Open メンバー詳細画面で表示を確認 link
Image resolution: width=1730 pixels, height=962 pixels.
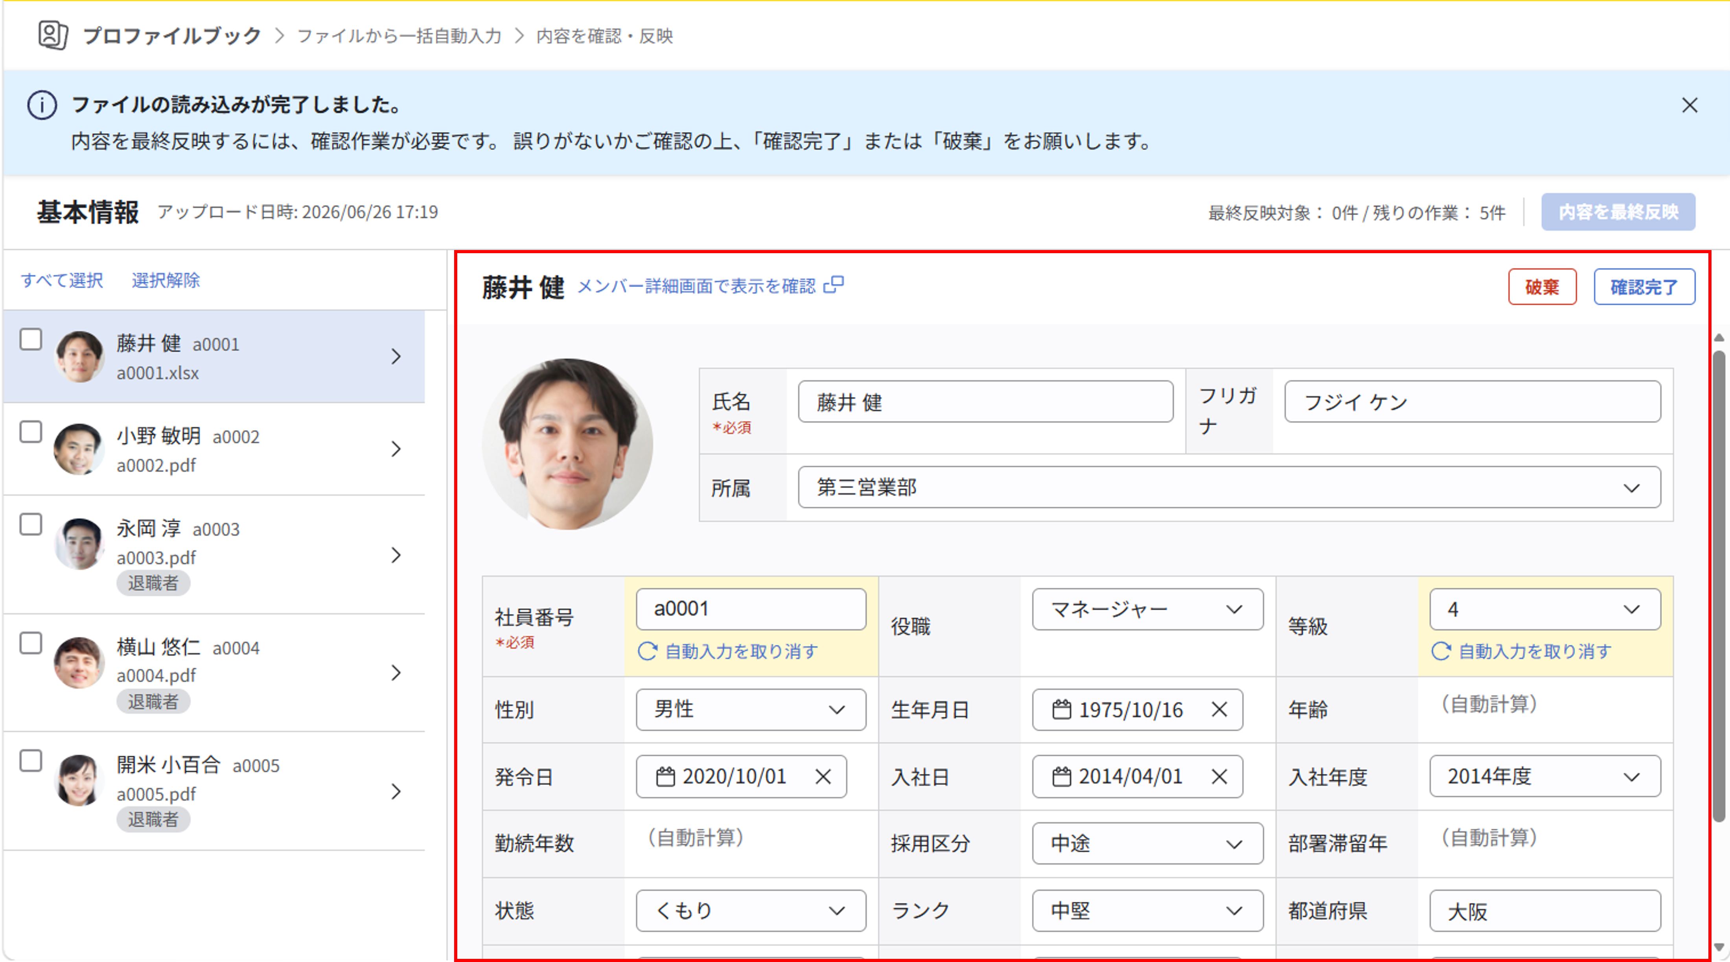[x=696, y=286]
